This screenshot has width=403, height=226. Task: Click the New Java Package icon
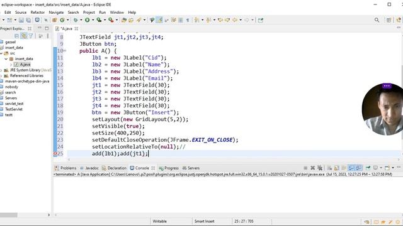coord(55,20)
